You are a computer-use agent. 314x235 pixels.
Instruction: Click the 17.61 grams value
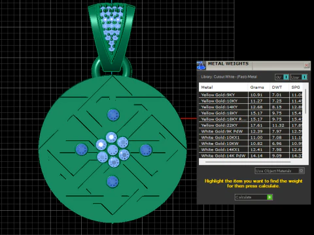point(256,125)
